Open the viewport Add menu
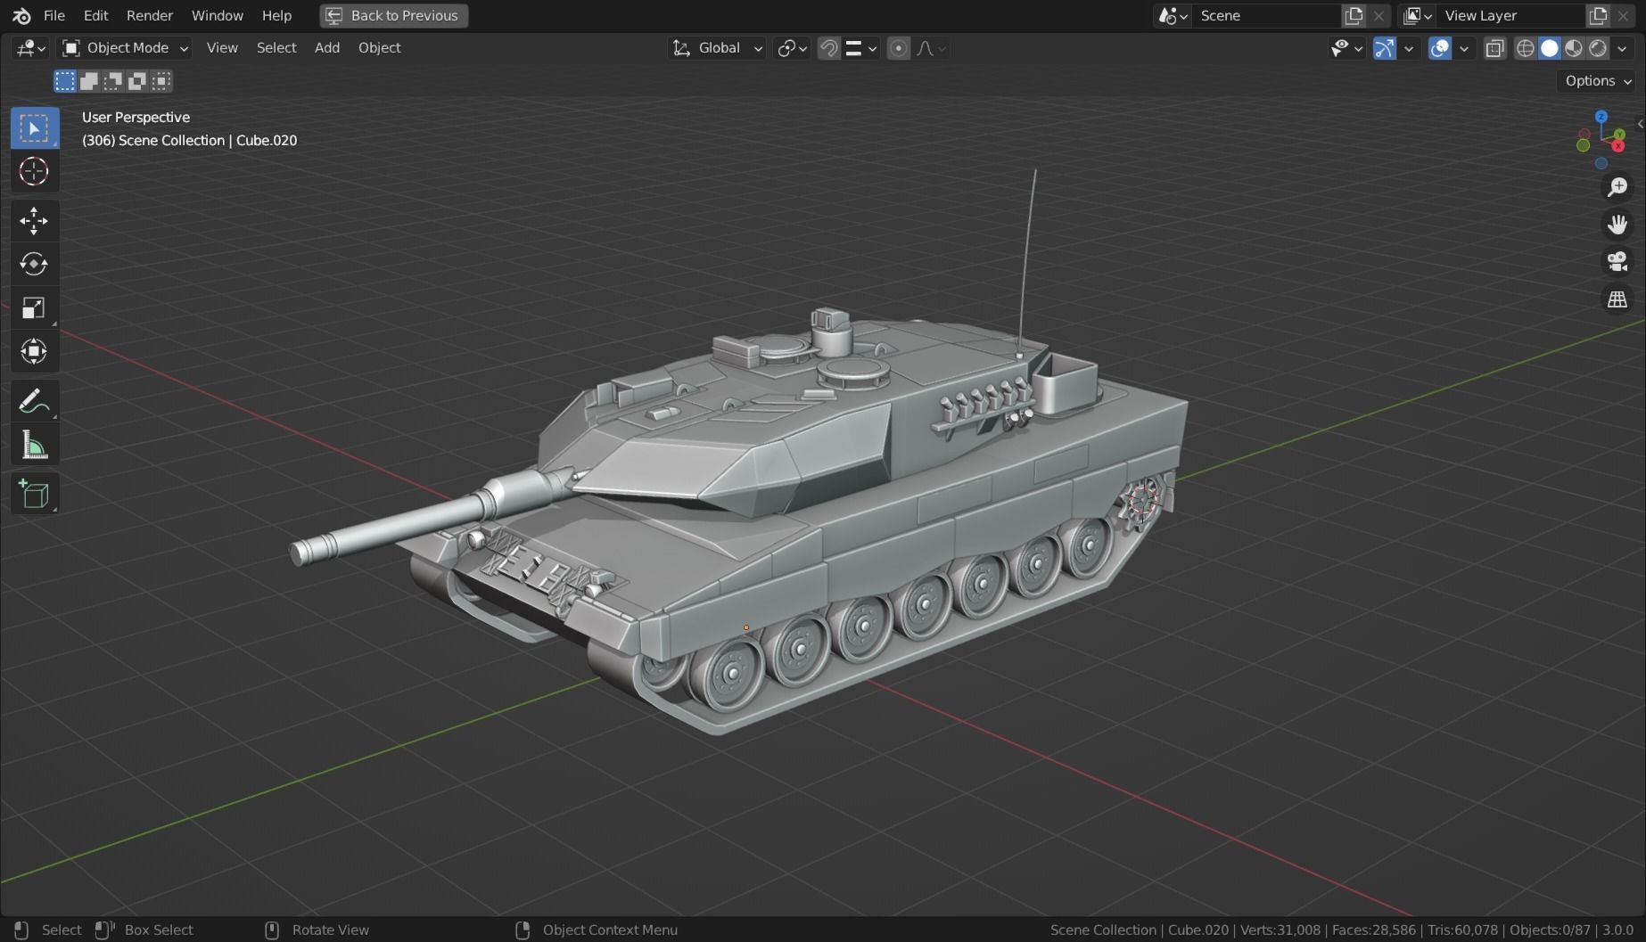Screen dimensions: 1646x942 [327, 48]
